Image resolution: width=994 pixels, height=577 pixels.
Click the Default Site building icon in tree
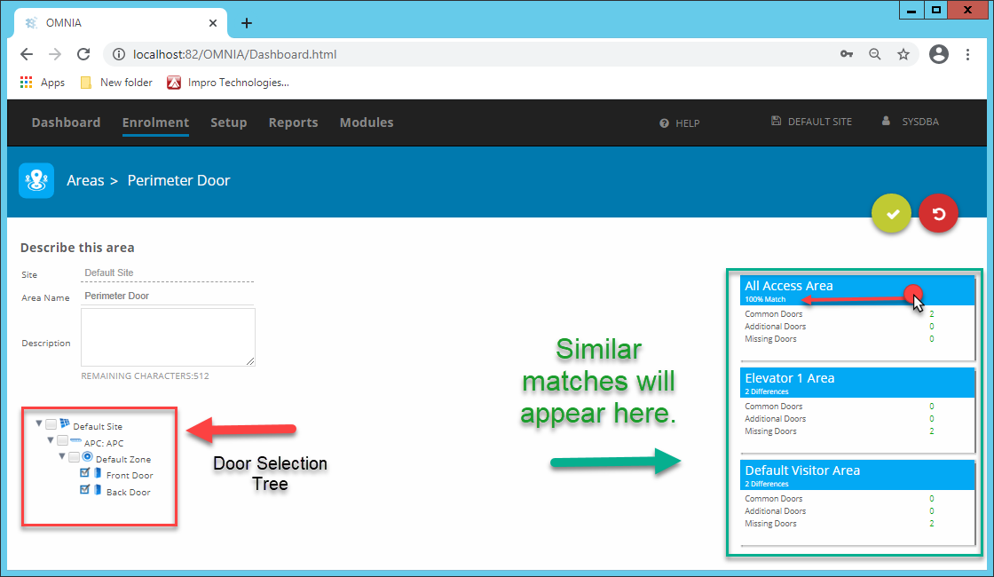pyautogui.click(x=65, y=423)
